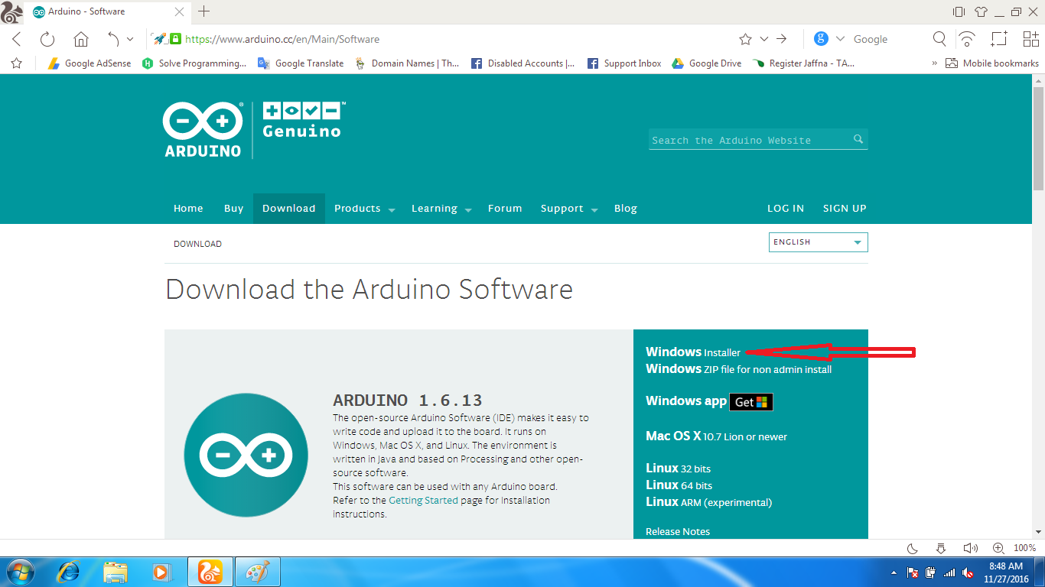Enable night mode via moon icon
The height and width of the screenshot is (587, 1045).
click(912, 547)
